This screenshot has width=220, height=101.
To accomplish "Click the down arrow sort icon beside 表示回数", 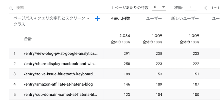I will click(x=112, y=19).
